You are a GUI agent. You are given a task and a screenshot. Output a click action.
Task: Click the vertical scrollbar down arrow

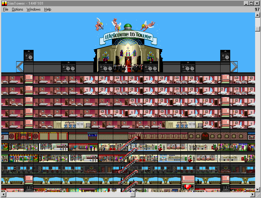tap(257, 189)
